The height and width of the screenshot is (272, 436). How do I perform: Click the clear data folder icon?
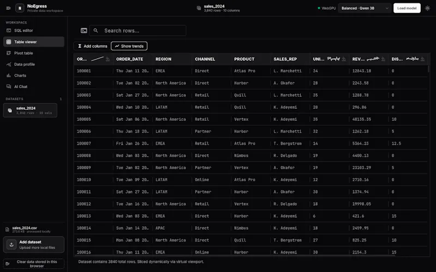pyautogui.click(x=8, y=264)
